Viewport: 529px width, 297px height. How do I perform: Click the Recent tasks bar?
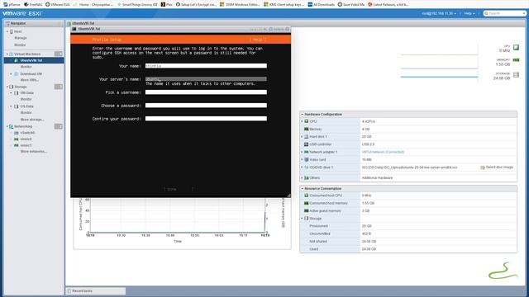pyautogui.click(x=96, y=291)
